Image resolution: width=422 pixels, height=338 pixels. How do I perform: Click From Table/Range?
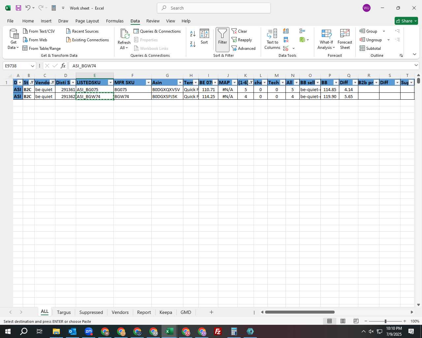click(42, 48)
